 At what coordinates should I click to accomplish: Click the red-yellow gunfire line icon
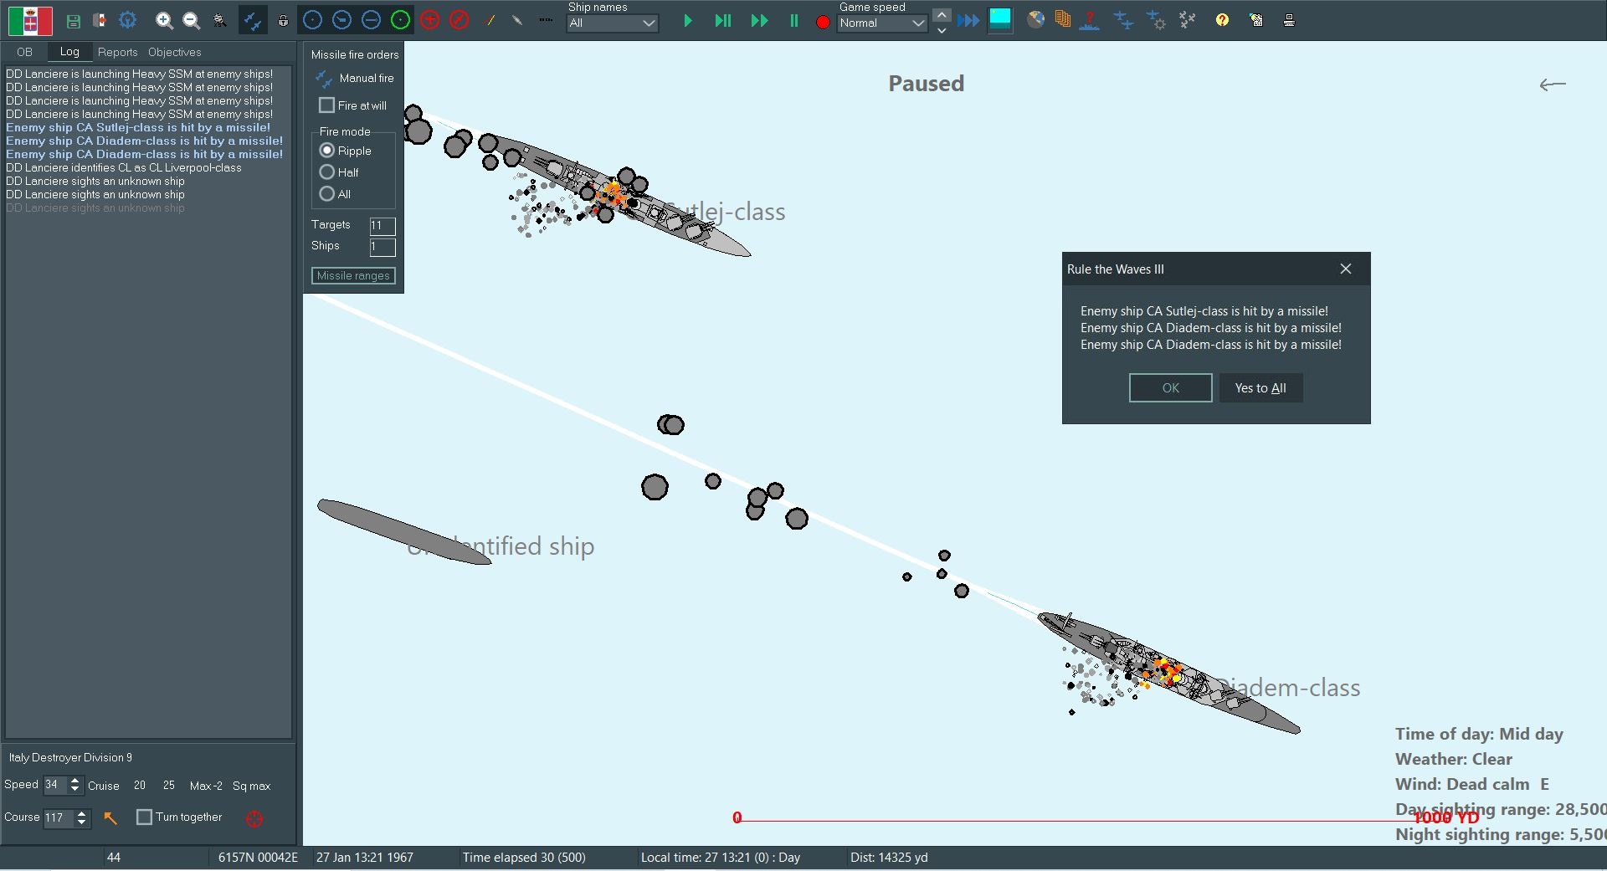click(490, 20)
